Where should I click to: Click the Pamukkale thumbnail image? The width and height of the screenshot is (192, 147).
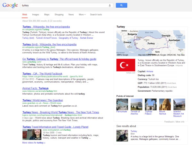tap(122, 104)
